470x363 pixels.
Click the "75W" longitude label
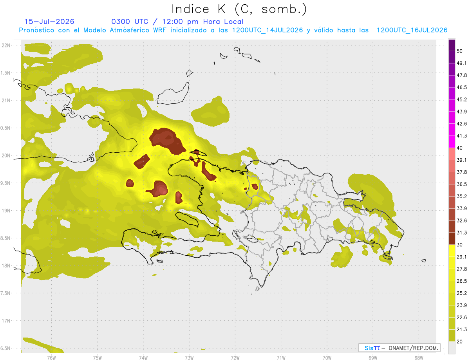pos(98,358)
